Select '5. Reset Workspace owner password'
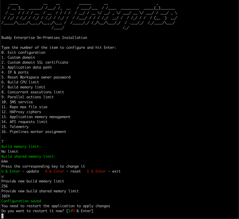 [x=36, y=77]
